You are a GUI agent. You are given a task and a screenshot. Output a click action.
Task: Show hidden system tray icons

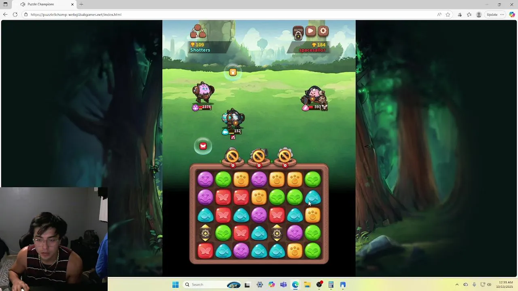[x=457, y=285]
